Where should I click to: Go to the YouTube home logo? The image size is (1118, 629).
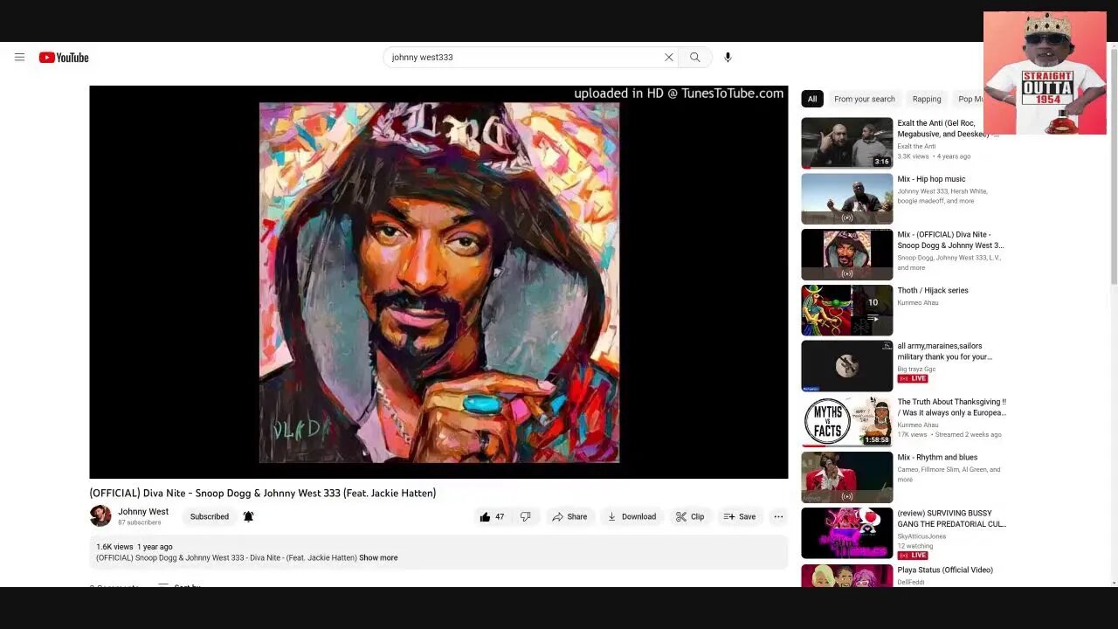64,58
